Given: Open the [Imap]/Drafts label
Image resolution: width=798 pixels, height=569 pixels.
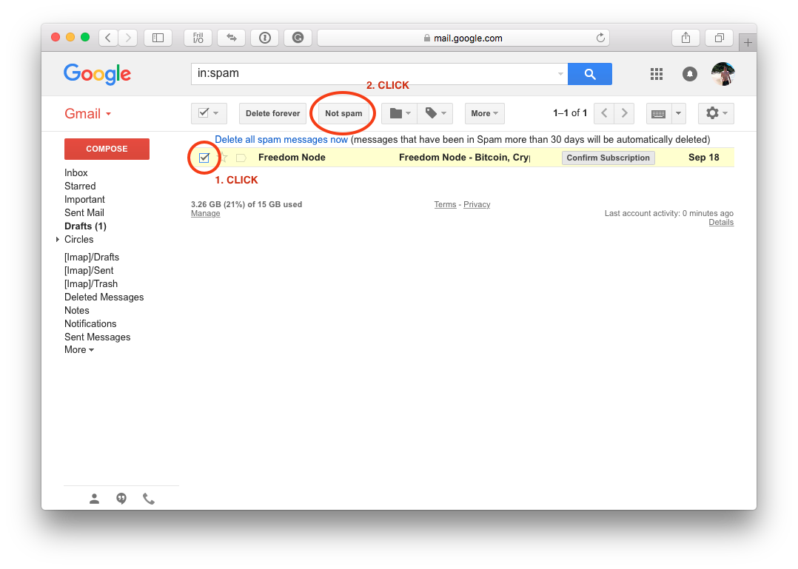Looking at the screenshot, I should (x=92, y=257).
